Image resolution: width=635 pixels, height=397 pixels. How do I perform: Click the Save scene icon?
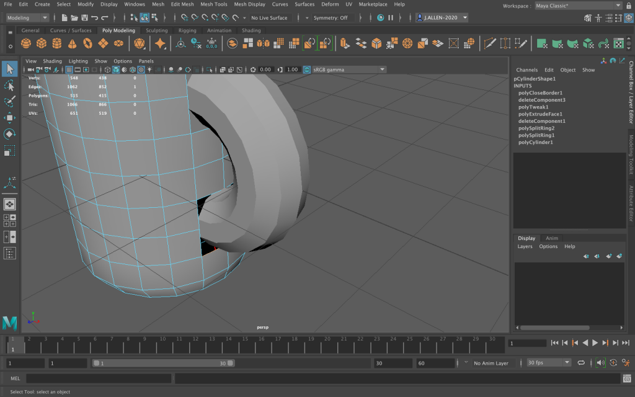pyautogui.click(x=84, y=18)
